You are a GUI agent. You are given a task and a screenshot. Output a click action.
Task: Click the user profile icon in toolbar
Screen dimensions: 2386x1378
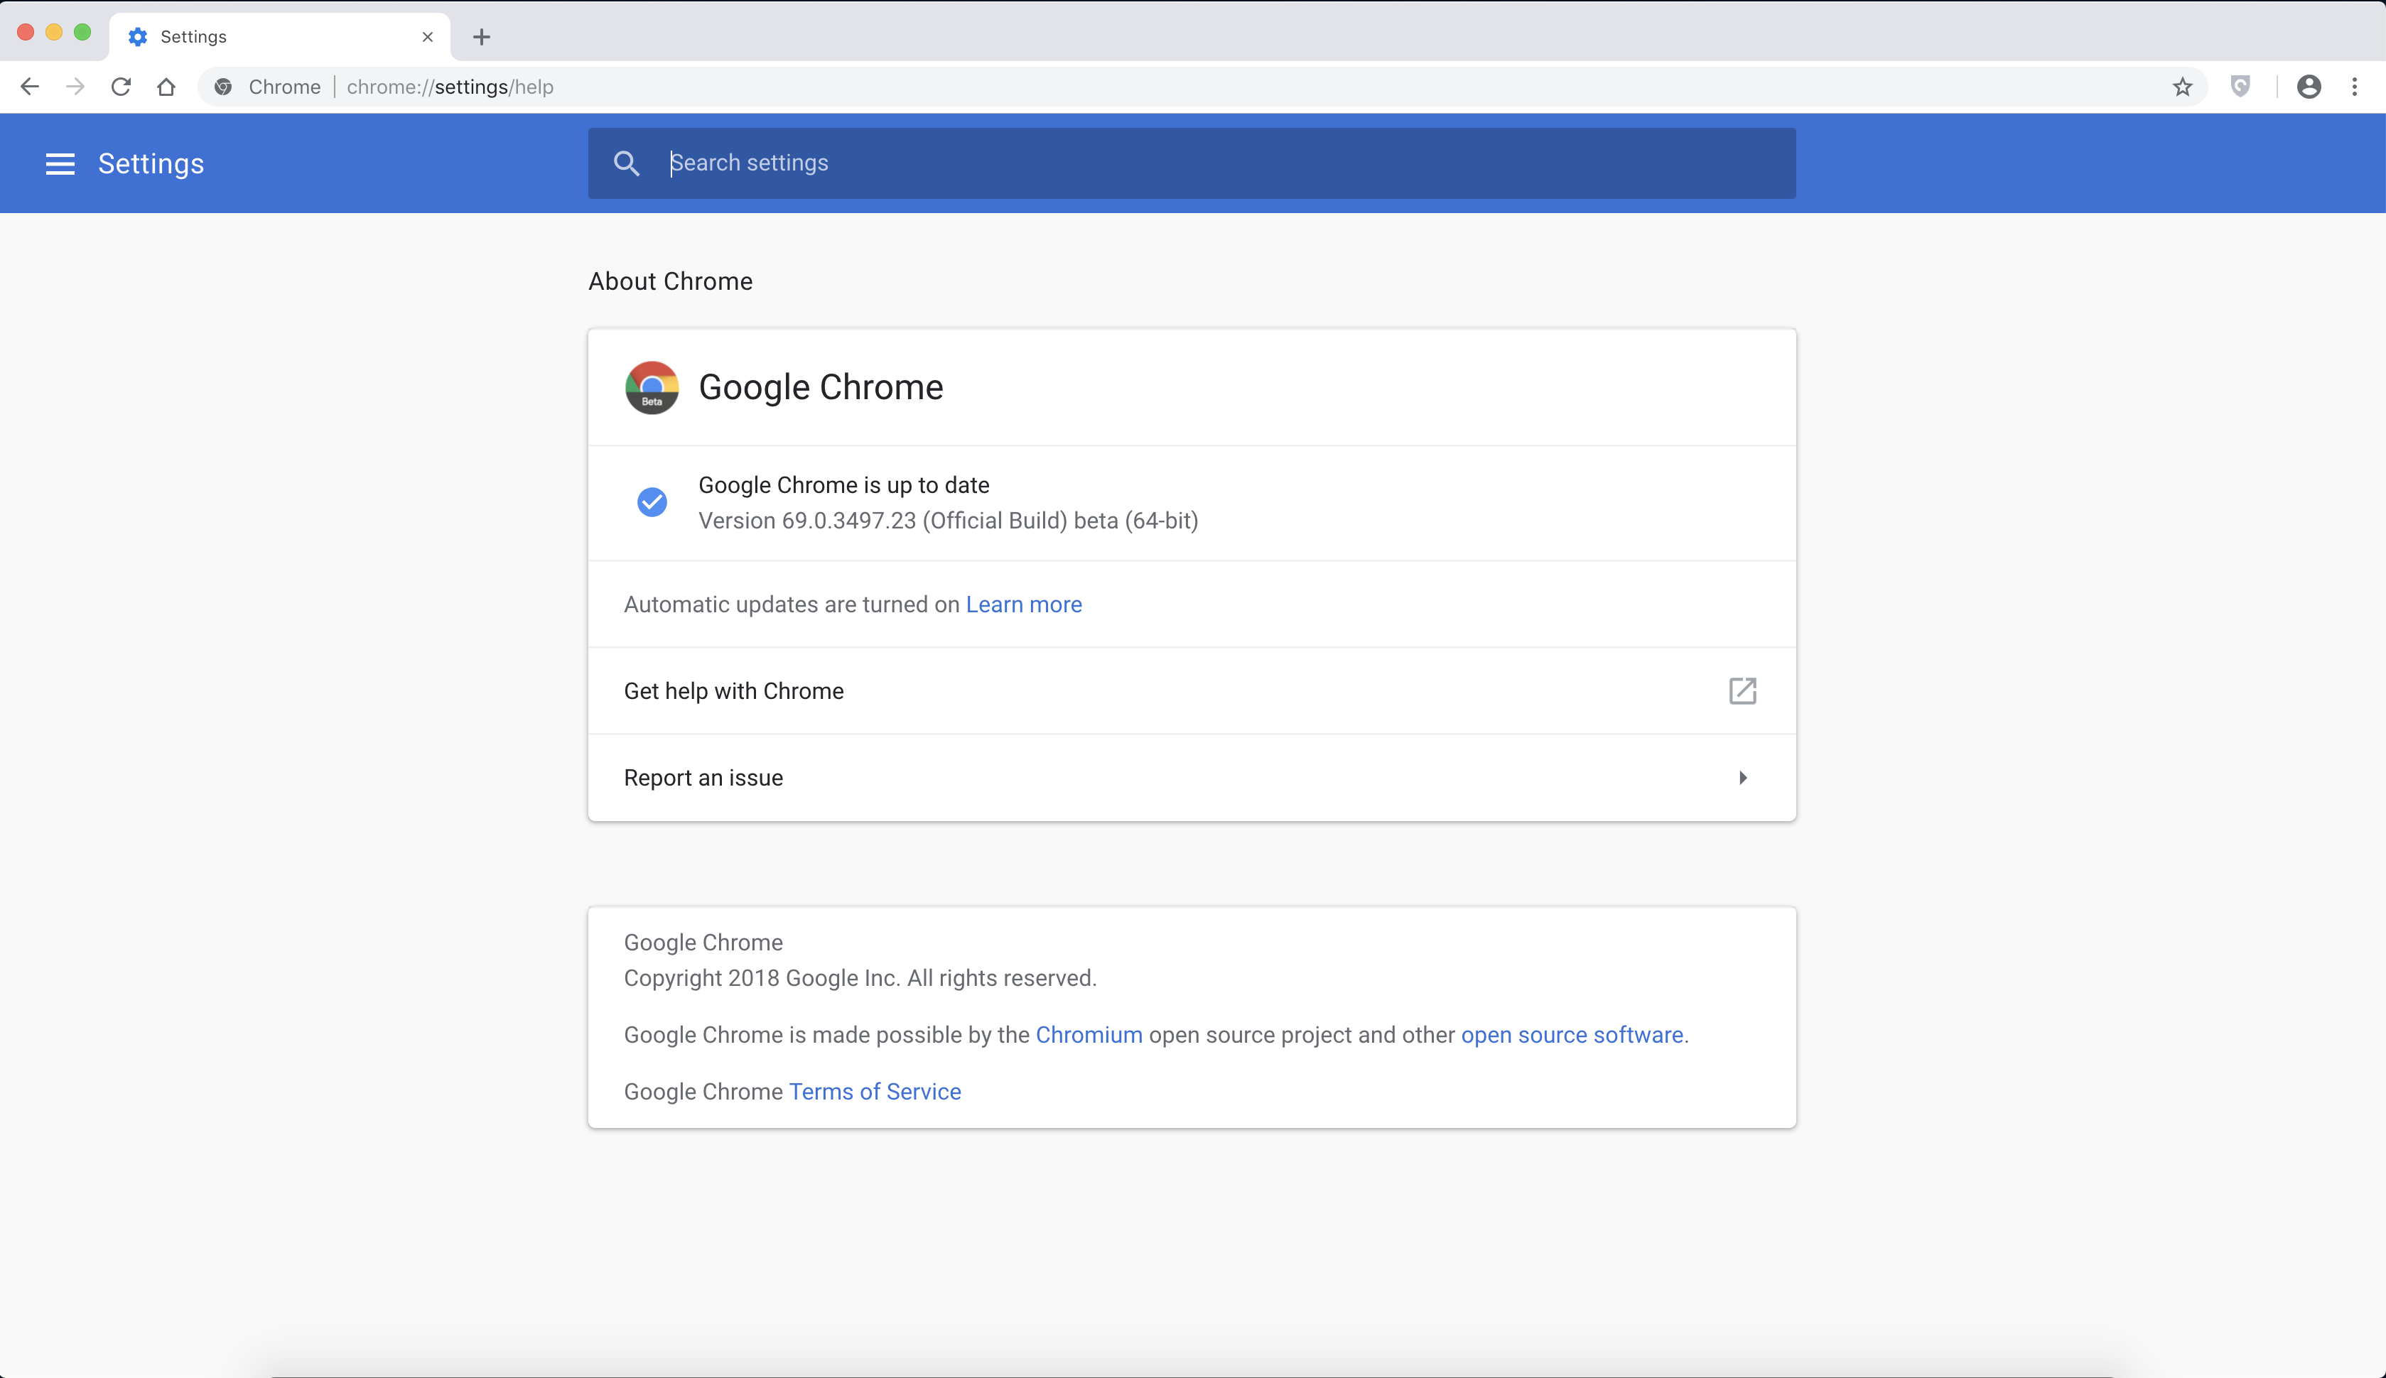click(2309, 85)
